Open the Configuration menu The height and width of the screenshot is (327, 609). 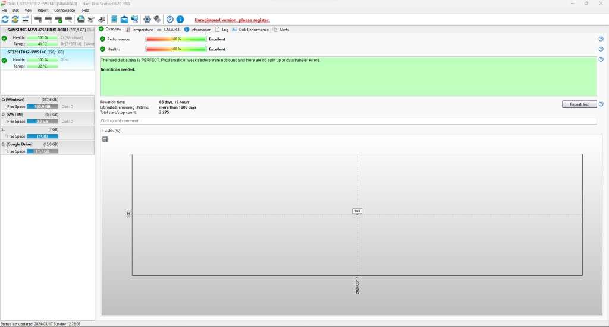tap(64, 11)
